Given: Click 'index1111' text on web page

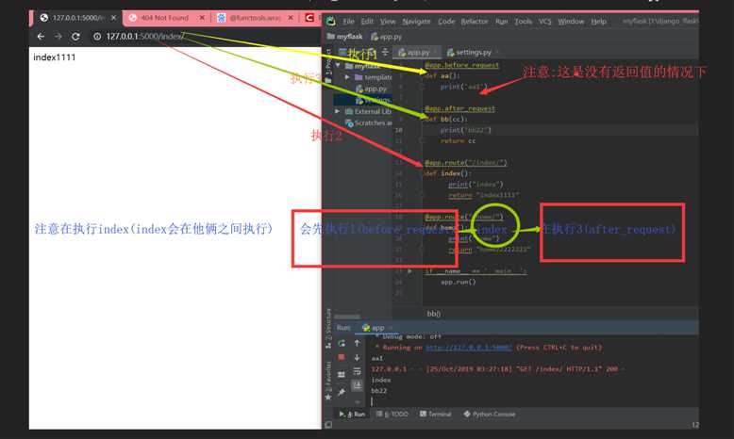Looking at the screenshot, I should point(55,57).
